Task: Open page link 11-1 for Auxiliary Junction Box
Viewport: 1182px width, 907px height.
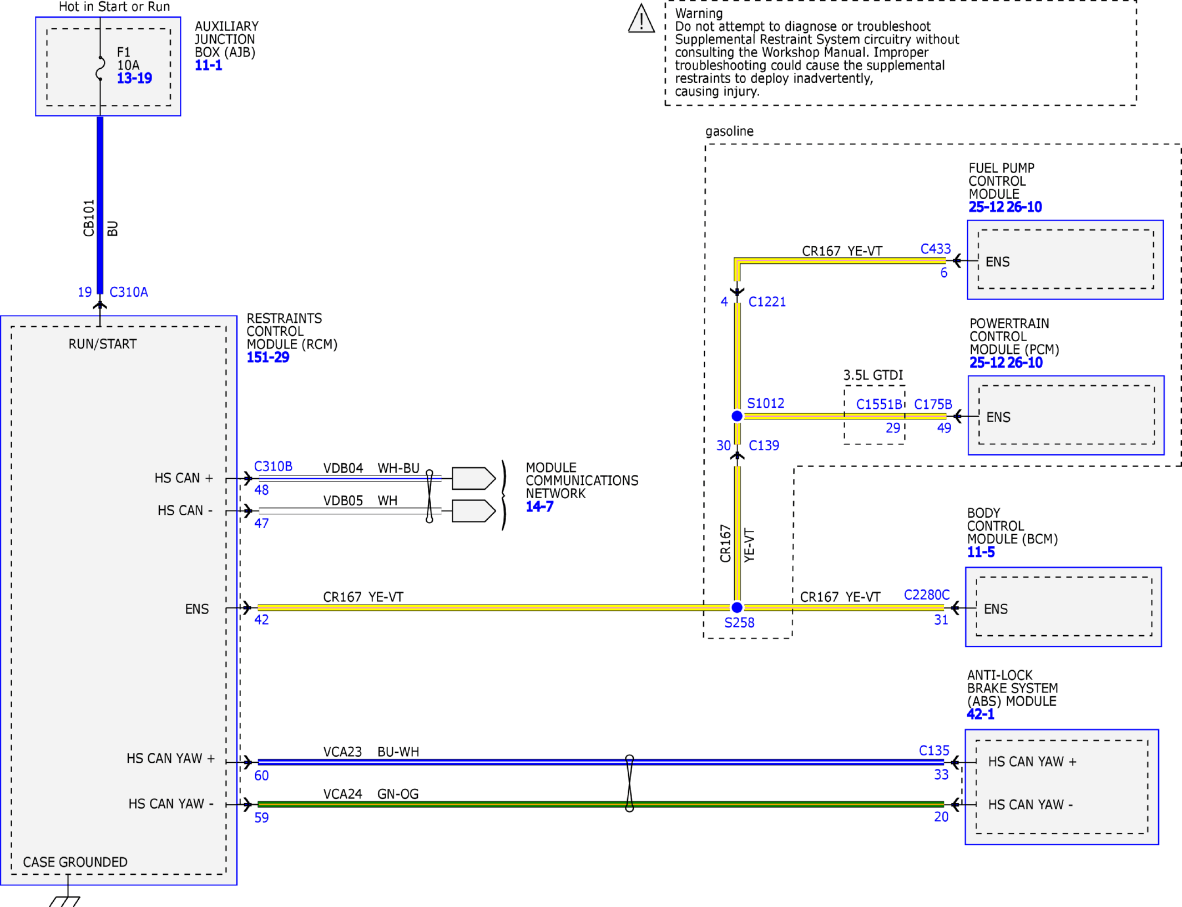Action: click(208, 65)
